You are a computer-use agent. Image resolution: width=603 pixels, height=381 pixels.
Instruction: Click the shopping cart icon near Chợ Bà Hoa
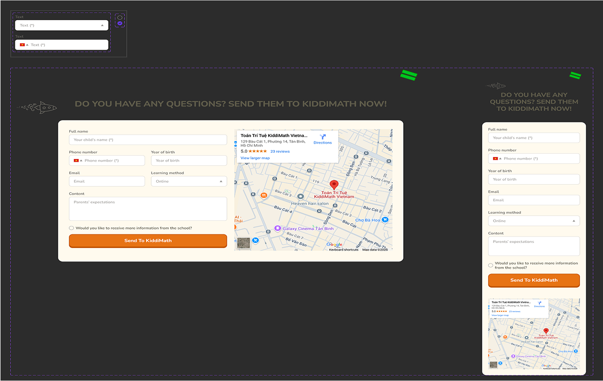point(385,219)
